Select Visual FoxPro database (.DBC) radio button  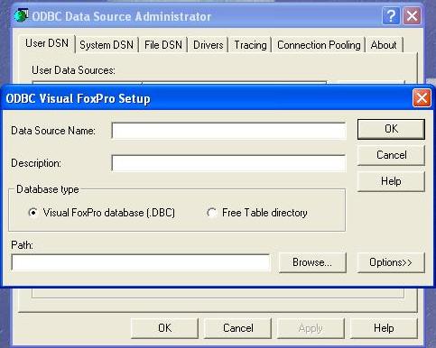[x=32, y=213]
